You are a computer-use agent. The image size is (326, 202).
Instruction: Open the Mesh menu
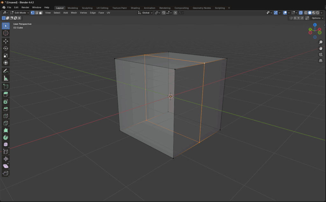(74, 13)
